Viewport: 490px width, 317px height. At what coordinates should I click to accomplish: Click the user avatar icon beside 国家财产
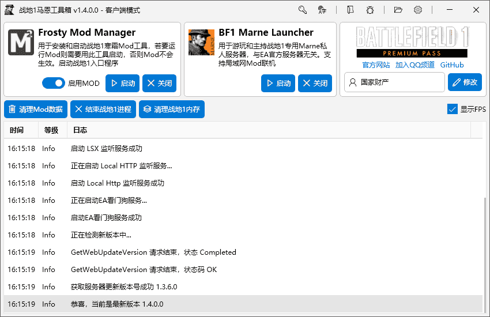pyautogui.click(x=352, y=82)
